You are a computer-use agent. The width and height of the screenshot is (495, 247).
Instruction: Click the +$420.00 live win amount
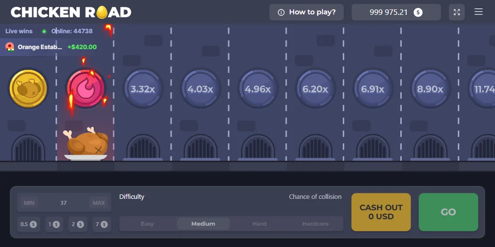click(x=82, y=47)
